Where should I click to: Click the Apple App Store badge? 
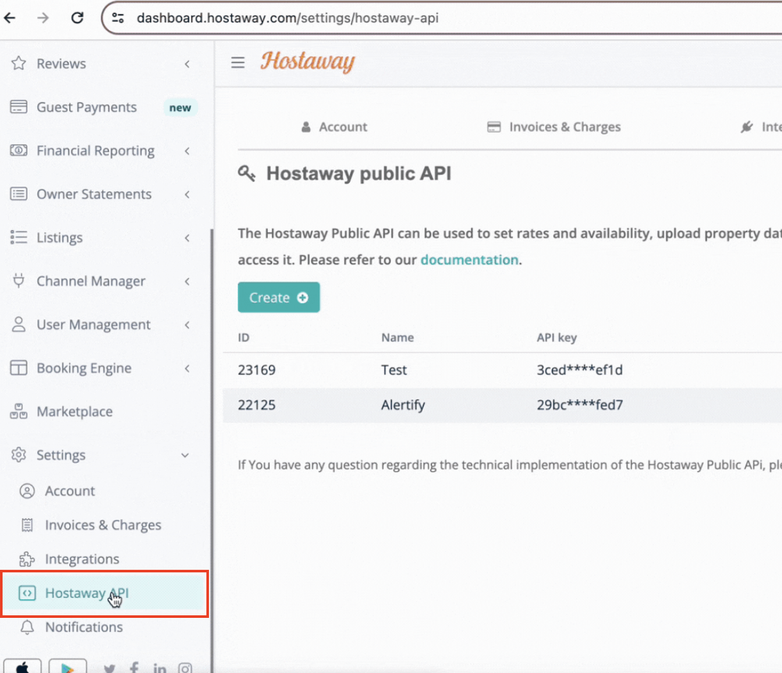[22, 667]
